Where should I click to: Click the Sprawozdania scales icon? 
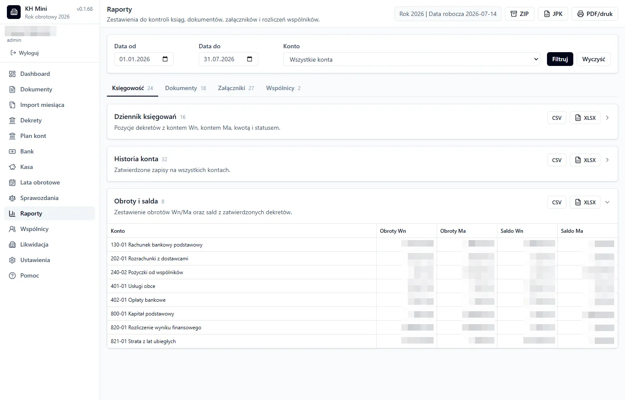[12, 198]
